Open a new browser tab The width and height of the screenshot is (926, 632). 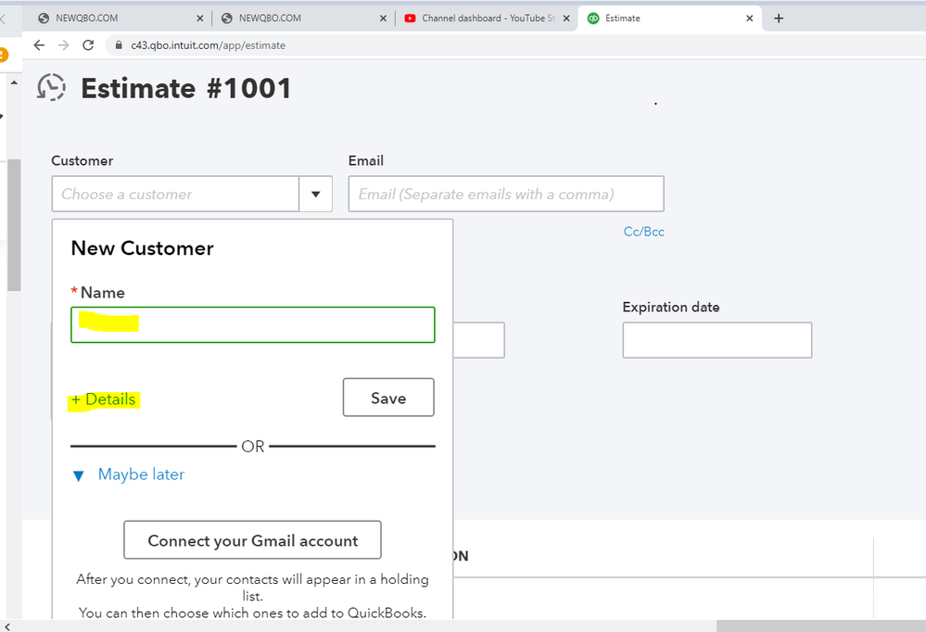click(779, 19)
